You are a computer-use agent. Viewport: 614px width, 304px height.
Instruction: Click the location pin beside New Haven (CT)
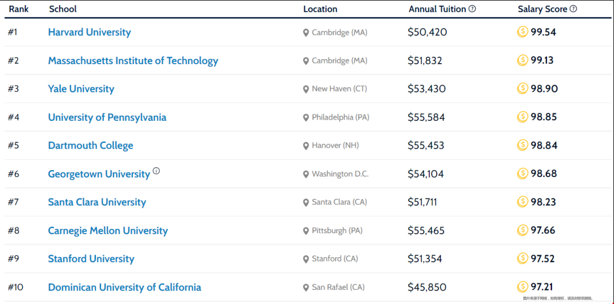click(x=306, y=90)
